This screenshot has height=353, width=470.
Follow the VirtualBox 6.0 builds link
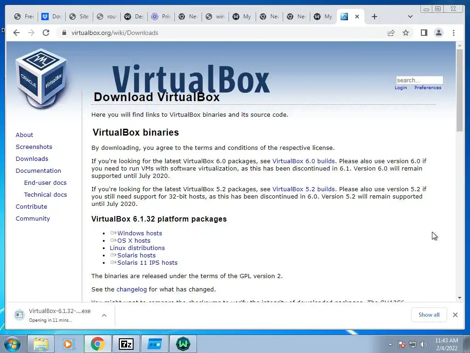point(303,161)
